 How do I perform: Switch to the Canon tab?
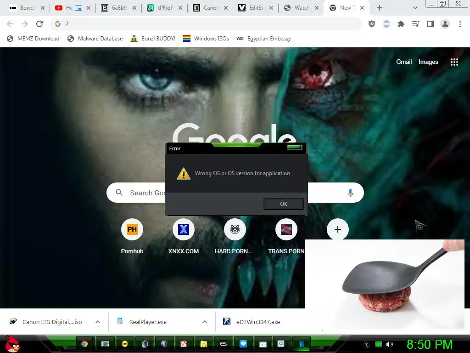[x=210, y=8]
